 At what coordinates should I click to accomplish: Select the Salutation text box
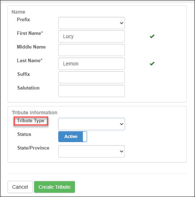pyautogui.click(x=91, y=91)
